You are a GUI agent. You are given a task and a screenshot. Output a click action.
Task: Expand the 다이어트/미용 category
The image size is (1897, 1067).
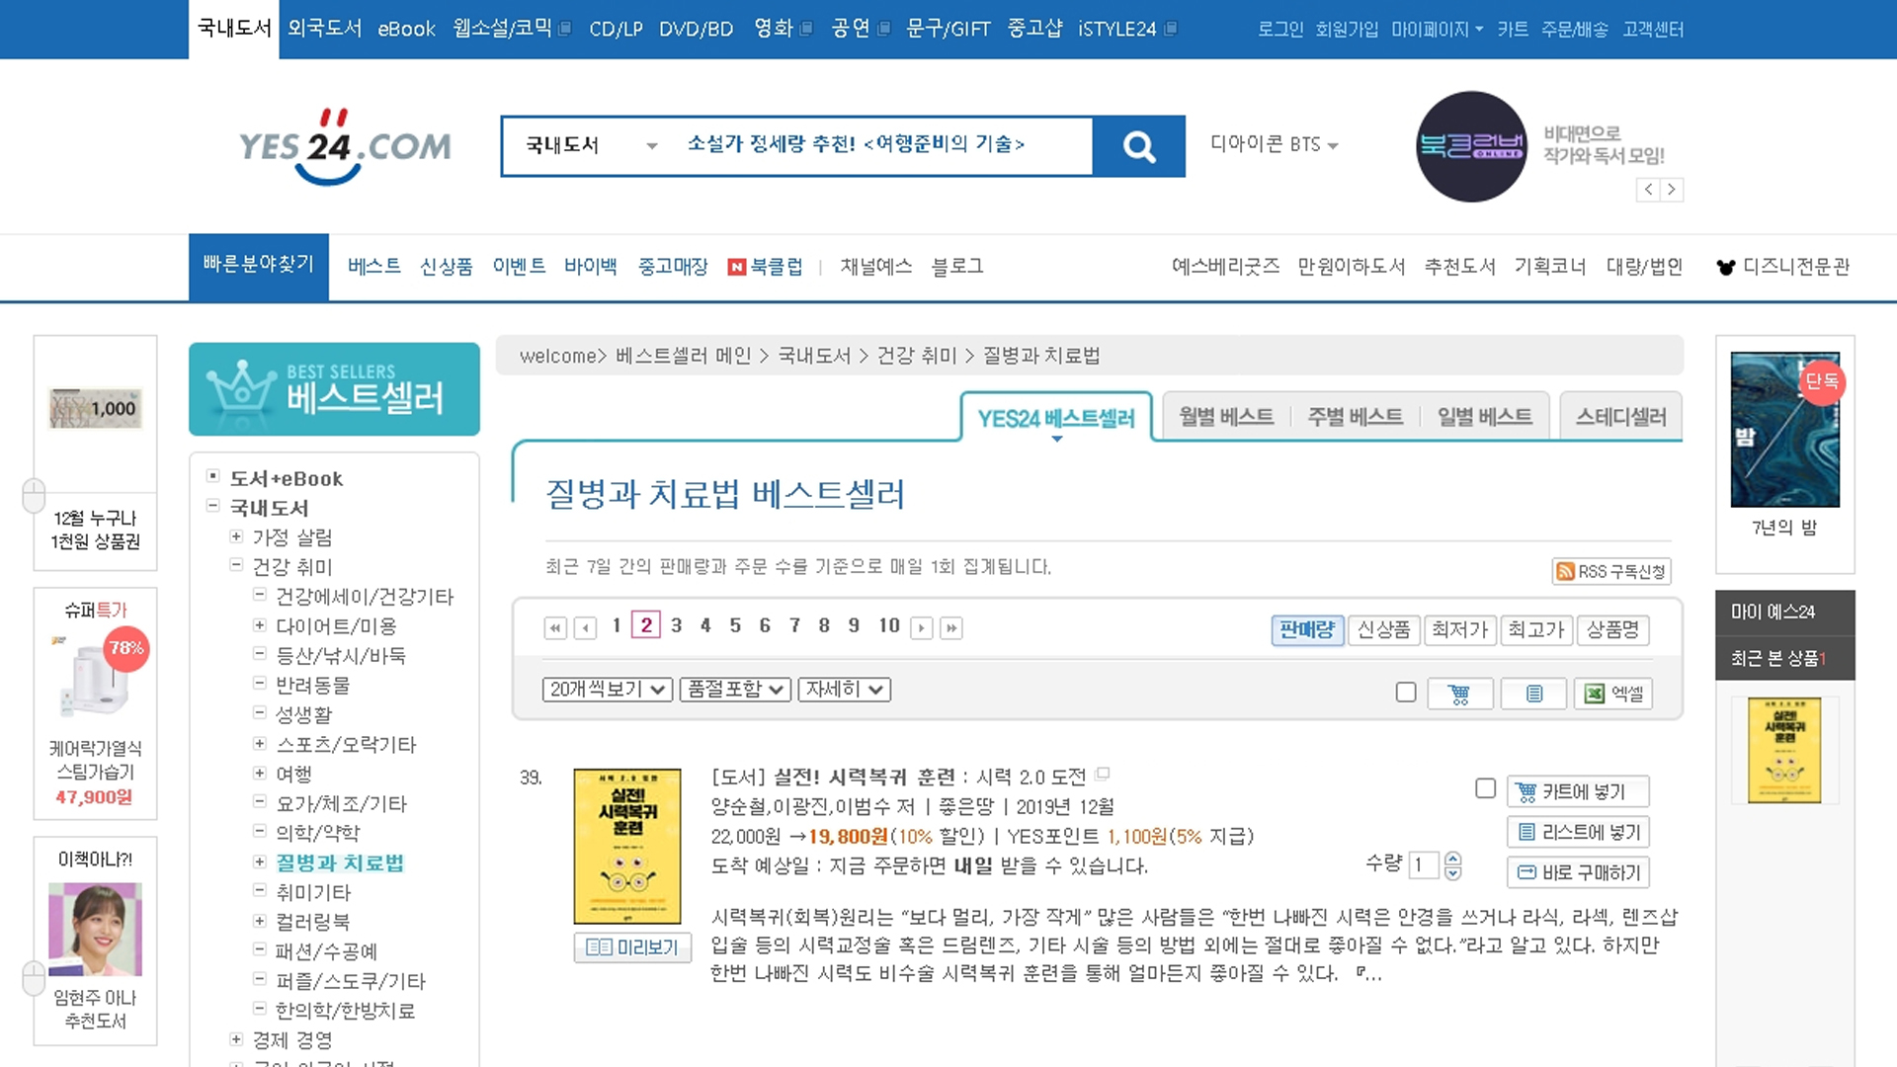(259, 625)
